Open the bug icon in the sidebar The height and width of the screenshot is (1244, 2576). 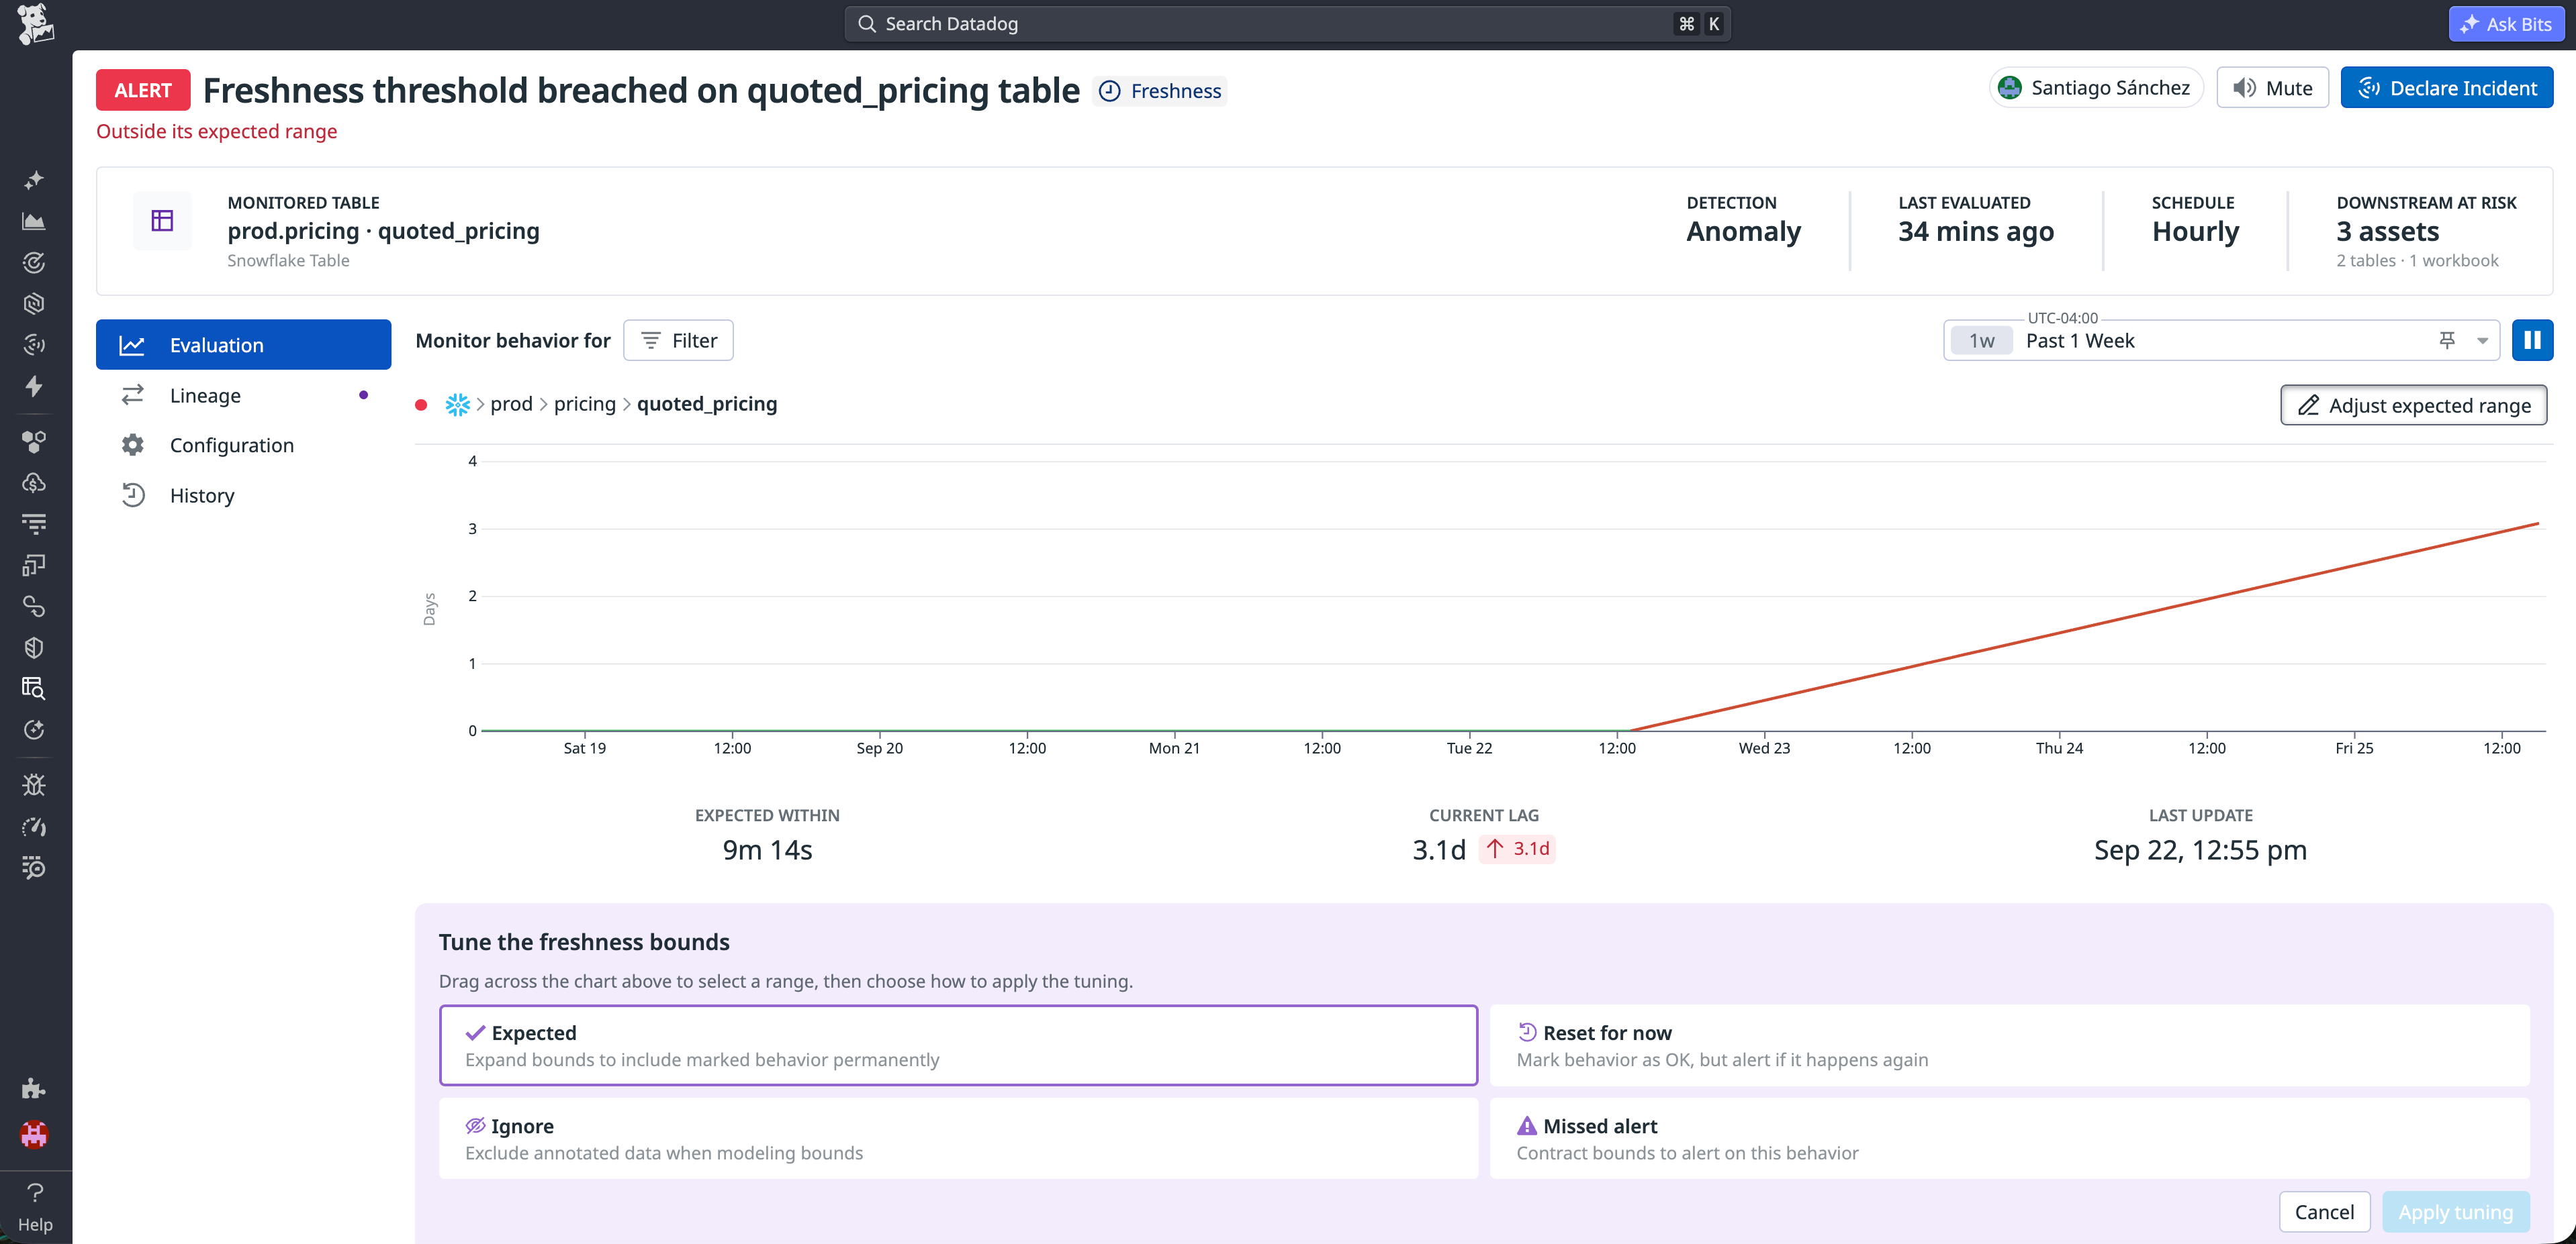tap(34, 784)
